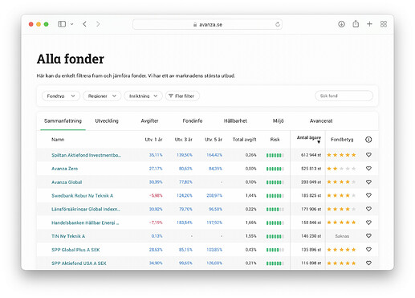The image size is (415, 298).
Task: Favorite Swedbank Robur Ny Teknik heart
Action: click(368, 195)
